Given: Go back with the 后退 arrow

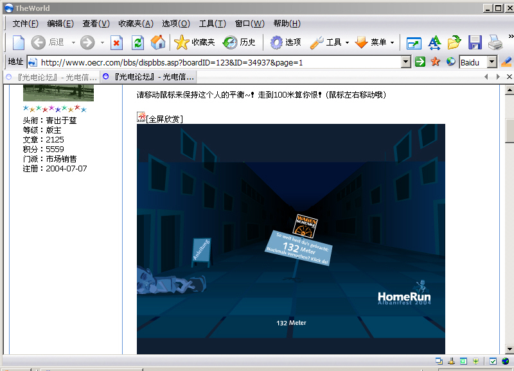Looking at the screenshot, I should (x=39, y=42).
